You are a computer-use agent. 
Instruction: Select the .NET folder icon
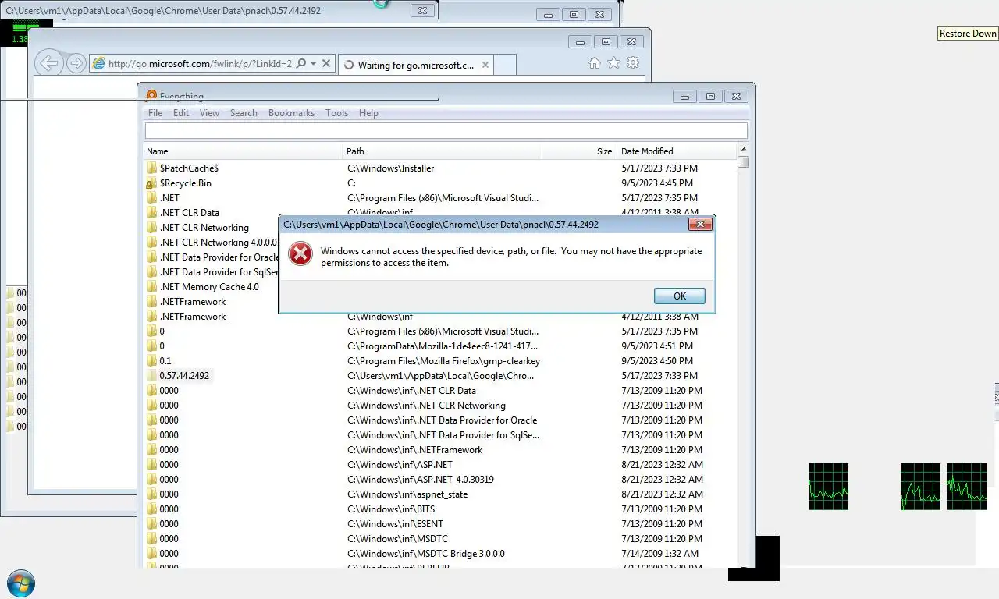tap(151, 198)
